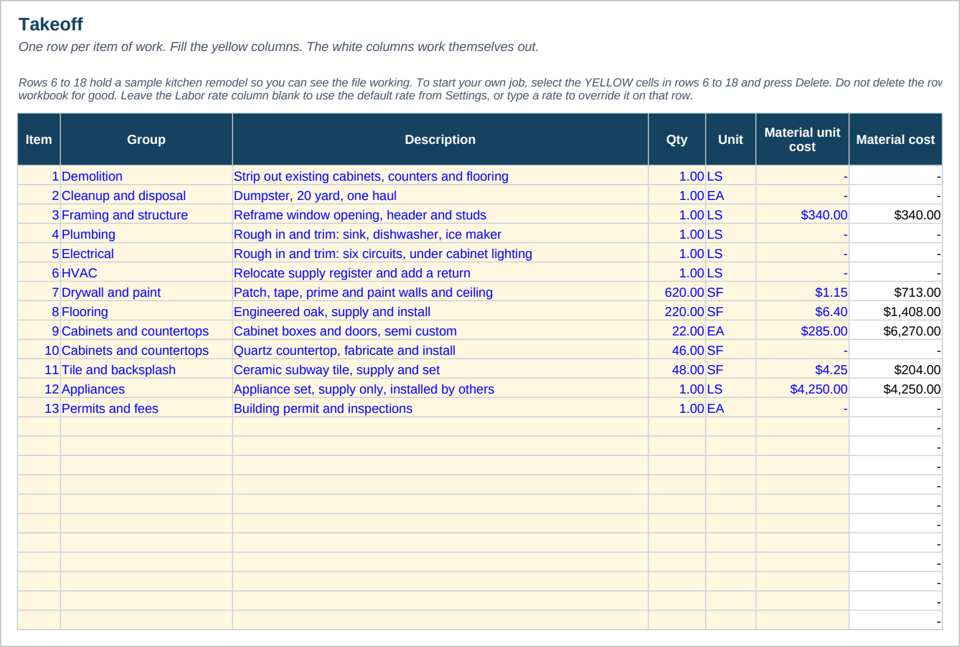Click the $1,408.00 material cost cell
960x647 pixels.
coord(895,312)
